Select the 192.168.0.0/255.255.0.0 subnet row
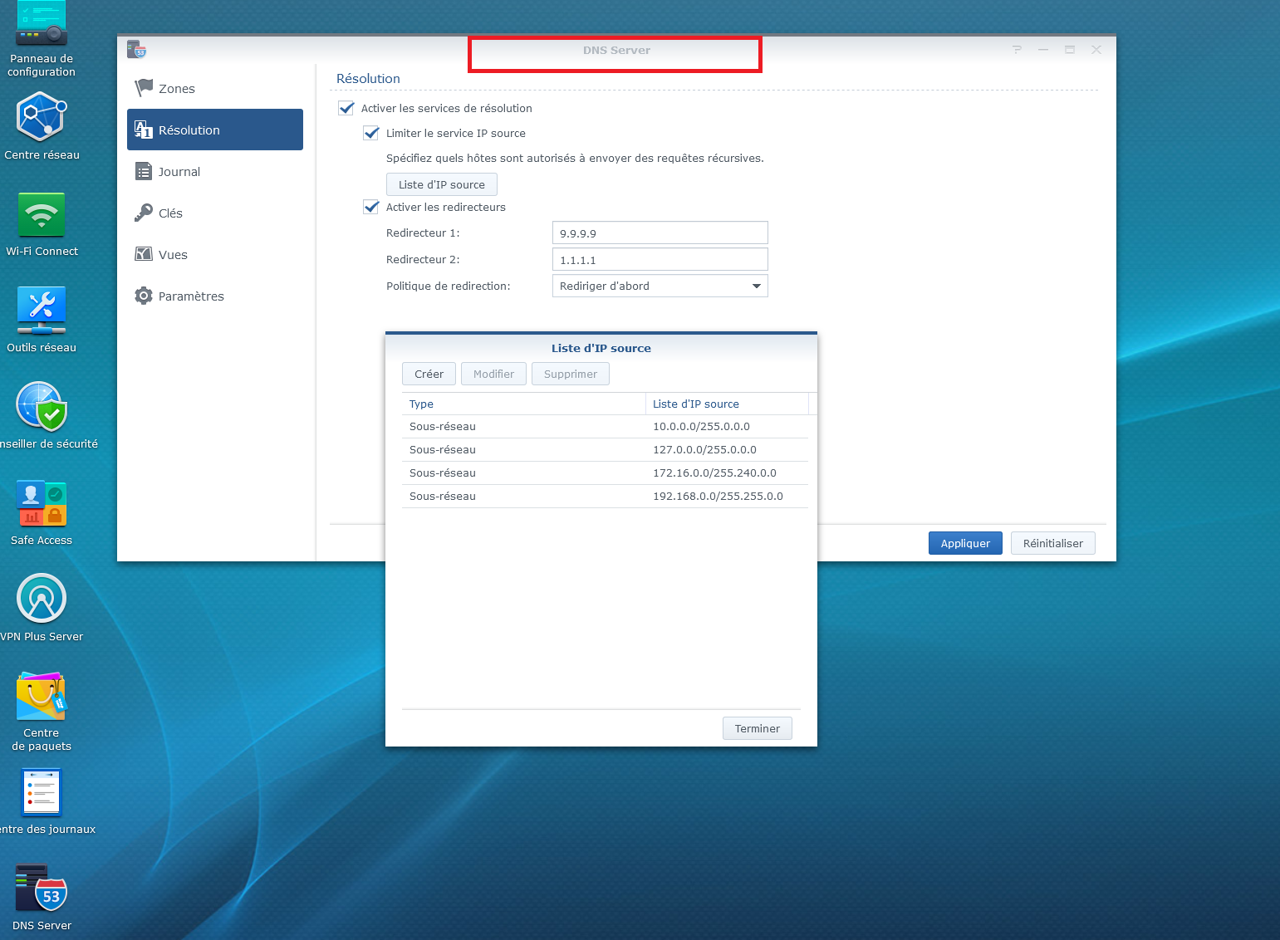Screen dimensions: 1280x940 [604, 497]
